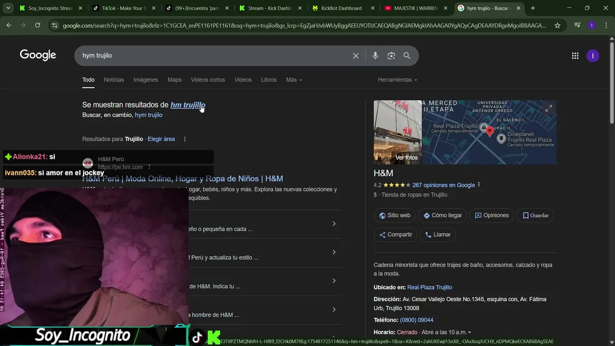The width and height of the screenshot is (615, 346).
Task: Open sitelink ending in 'pequeña en cada'
Action: point(264,224)
